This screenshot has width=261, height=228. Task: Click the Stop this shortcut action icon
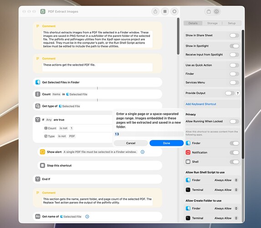click(42, 166)
